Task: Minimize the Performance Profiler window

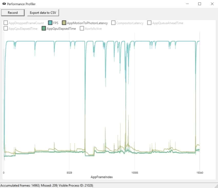Action: click(x=187, y=4)
